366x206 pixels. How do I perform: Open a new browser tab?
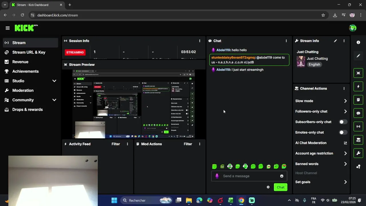tap(70, 5)
